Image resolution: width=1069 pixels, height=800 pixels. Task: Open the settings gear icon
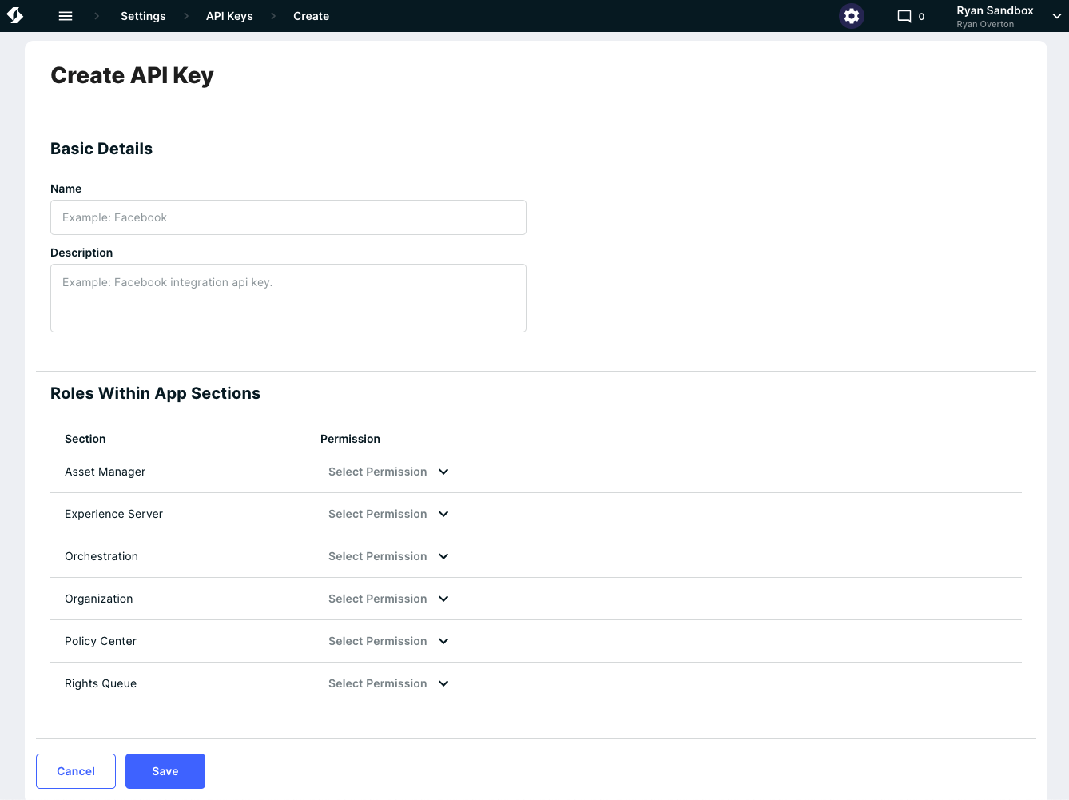(852, 16)
